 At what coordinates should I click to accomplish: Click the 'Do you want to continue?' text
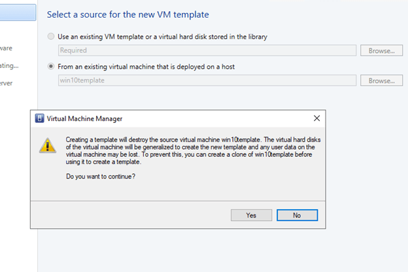click(x=102, y=178)
